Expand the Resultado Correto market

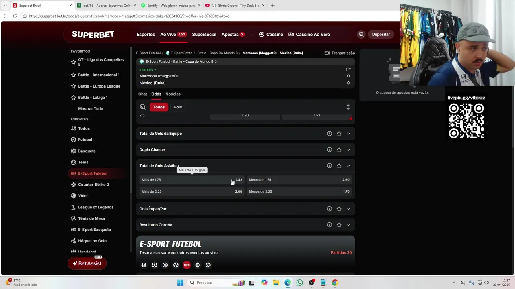tap(348, 225)
